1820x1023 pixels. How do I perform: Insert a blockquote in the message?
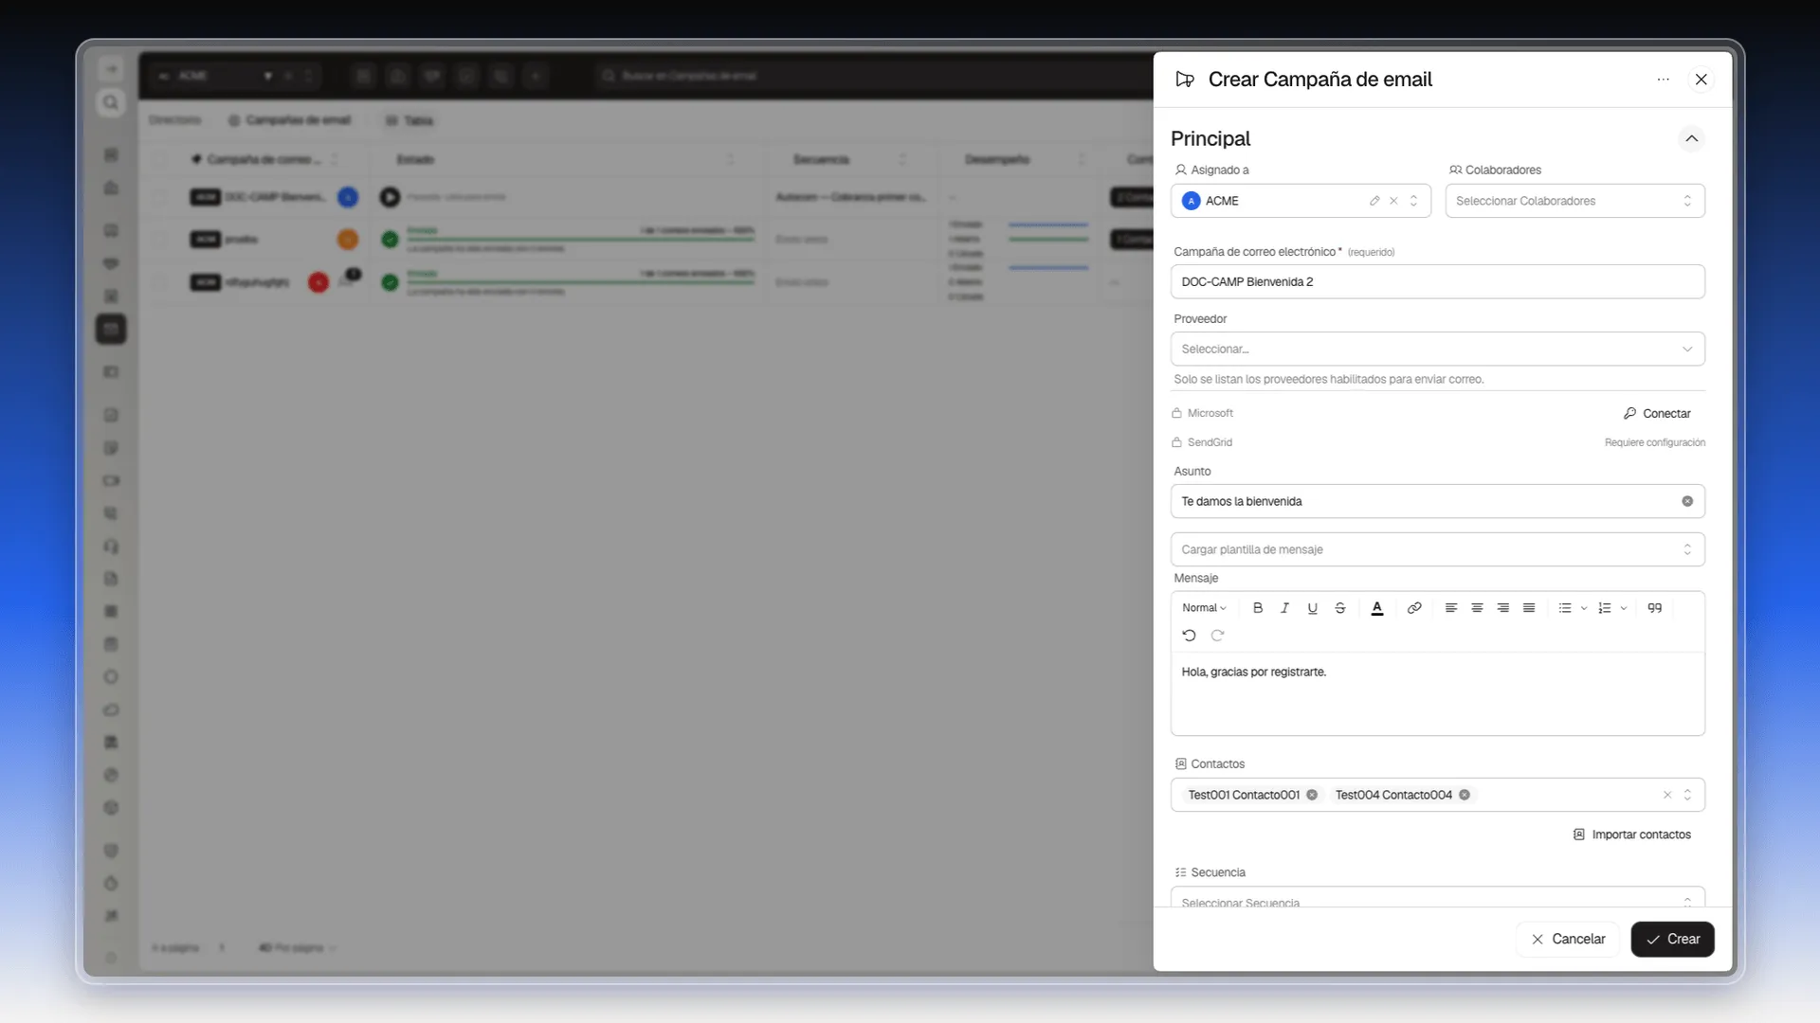point(1655,608)
